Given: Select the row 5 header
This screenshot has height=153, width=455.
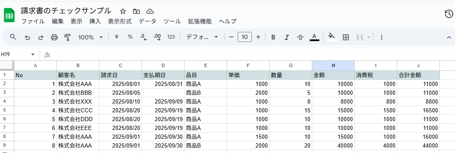Looking at the screenshot, I should tap(7, 110).
